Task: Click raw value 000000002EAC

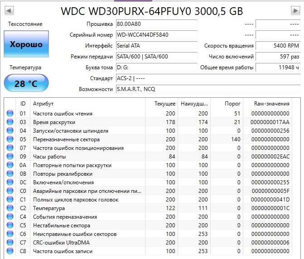Action: (x=270, y=157)
